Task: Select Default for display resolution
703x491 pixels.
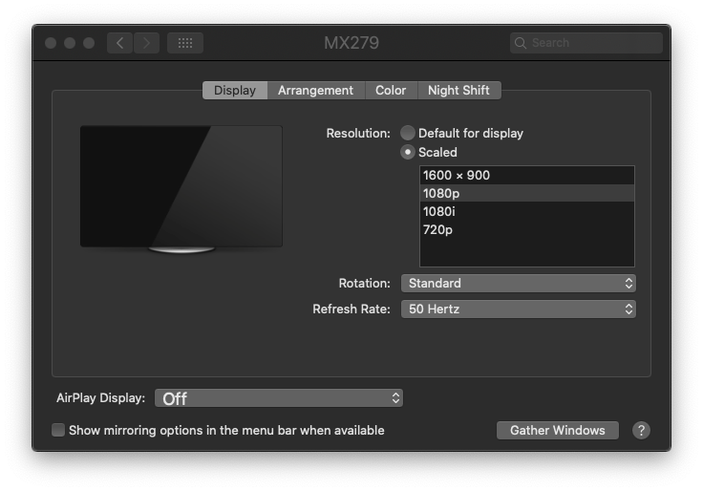Action: tap(408, 133)
